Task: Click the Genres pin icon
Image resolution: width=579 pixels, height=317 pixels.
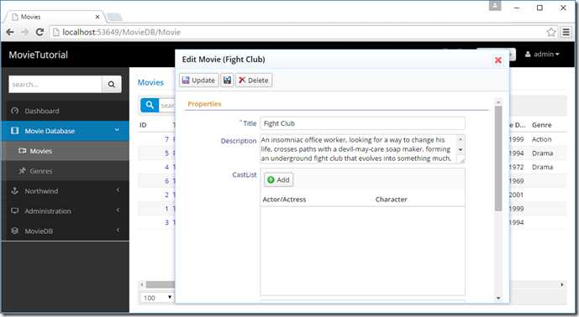Action: click(22, 171)
